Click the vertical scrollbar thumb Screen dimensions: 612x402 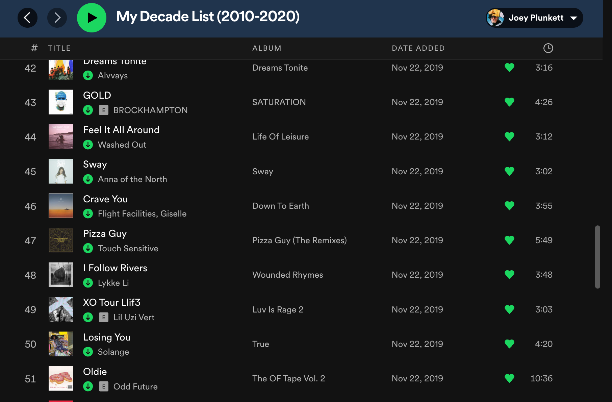point(597,257)
